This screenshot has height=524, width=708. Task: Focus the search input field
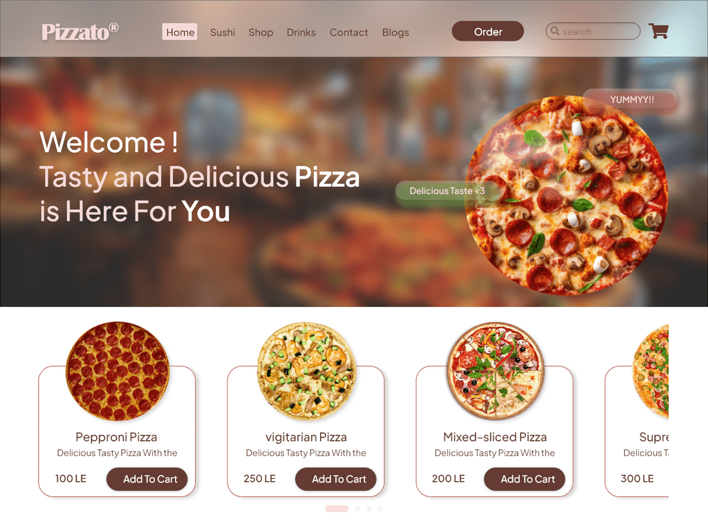593,31
